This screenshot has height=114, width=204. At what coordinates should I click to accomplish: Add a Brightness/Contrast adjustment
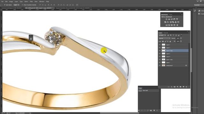pyautogui.click(x=166, y=19)
